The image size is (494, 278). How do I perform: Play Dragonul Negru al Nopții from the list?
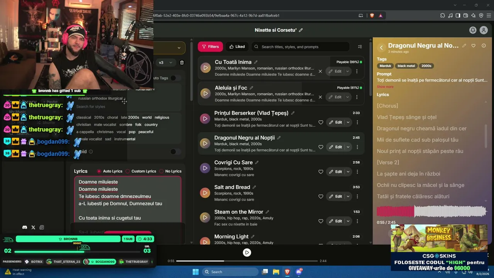pyautogui.click(x=205, y=143)
